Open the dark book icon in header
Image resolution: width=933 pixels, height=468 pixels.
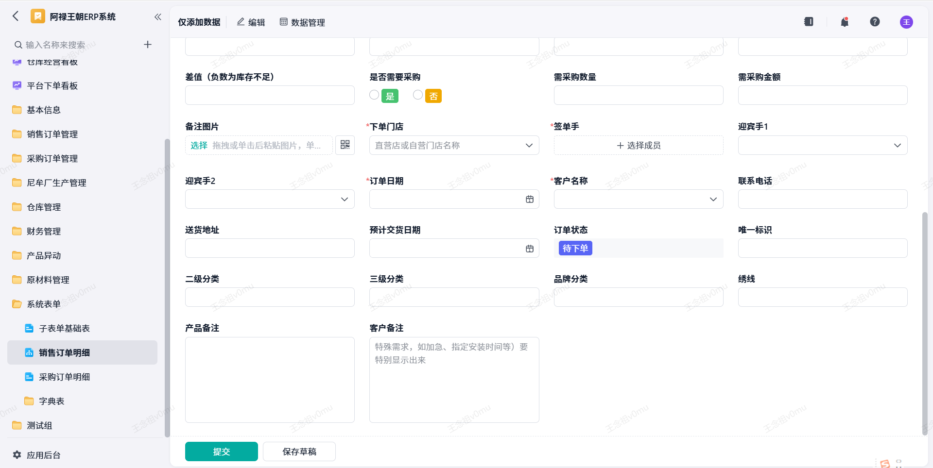pyautogui.click(x=809, y=22)
